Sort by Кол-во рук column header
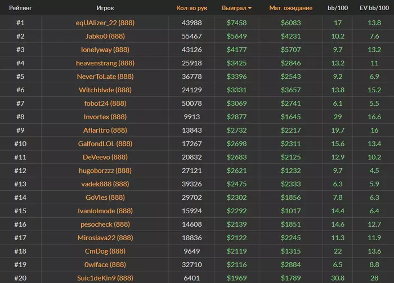This screenshot has height=283, width=394. pos(192,8)
